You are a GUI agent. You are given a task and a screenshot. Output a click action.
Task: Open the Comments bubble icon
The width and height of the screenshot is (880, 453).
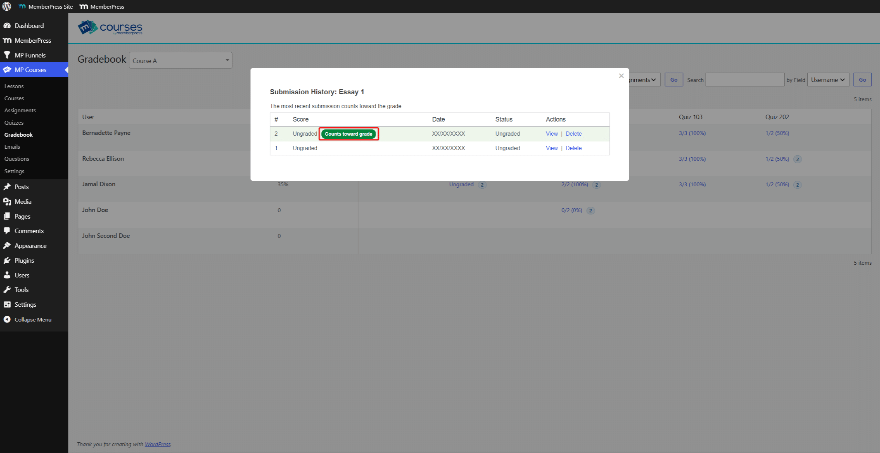7,231
